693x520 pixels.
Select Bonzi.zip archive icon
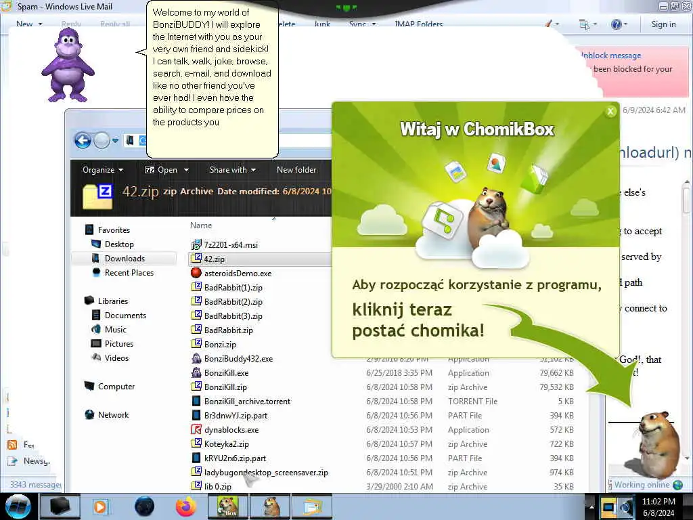[196, 344]
